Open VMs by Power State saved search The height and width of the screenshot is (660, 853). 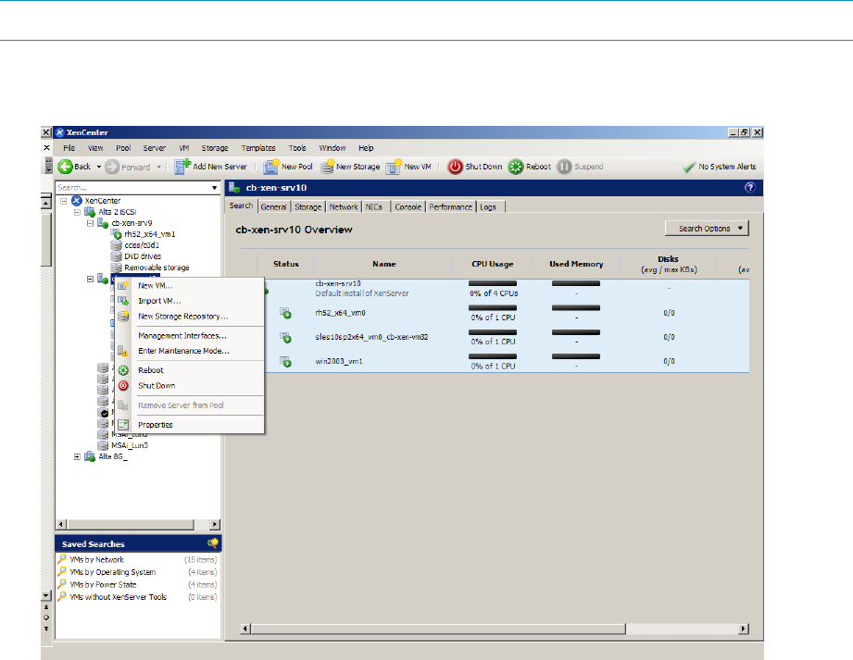point(103,584)
